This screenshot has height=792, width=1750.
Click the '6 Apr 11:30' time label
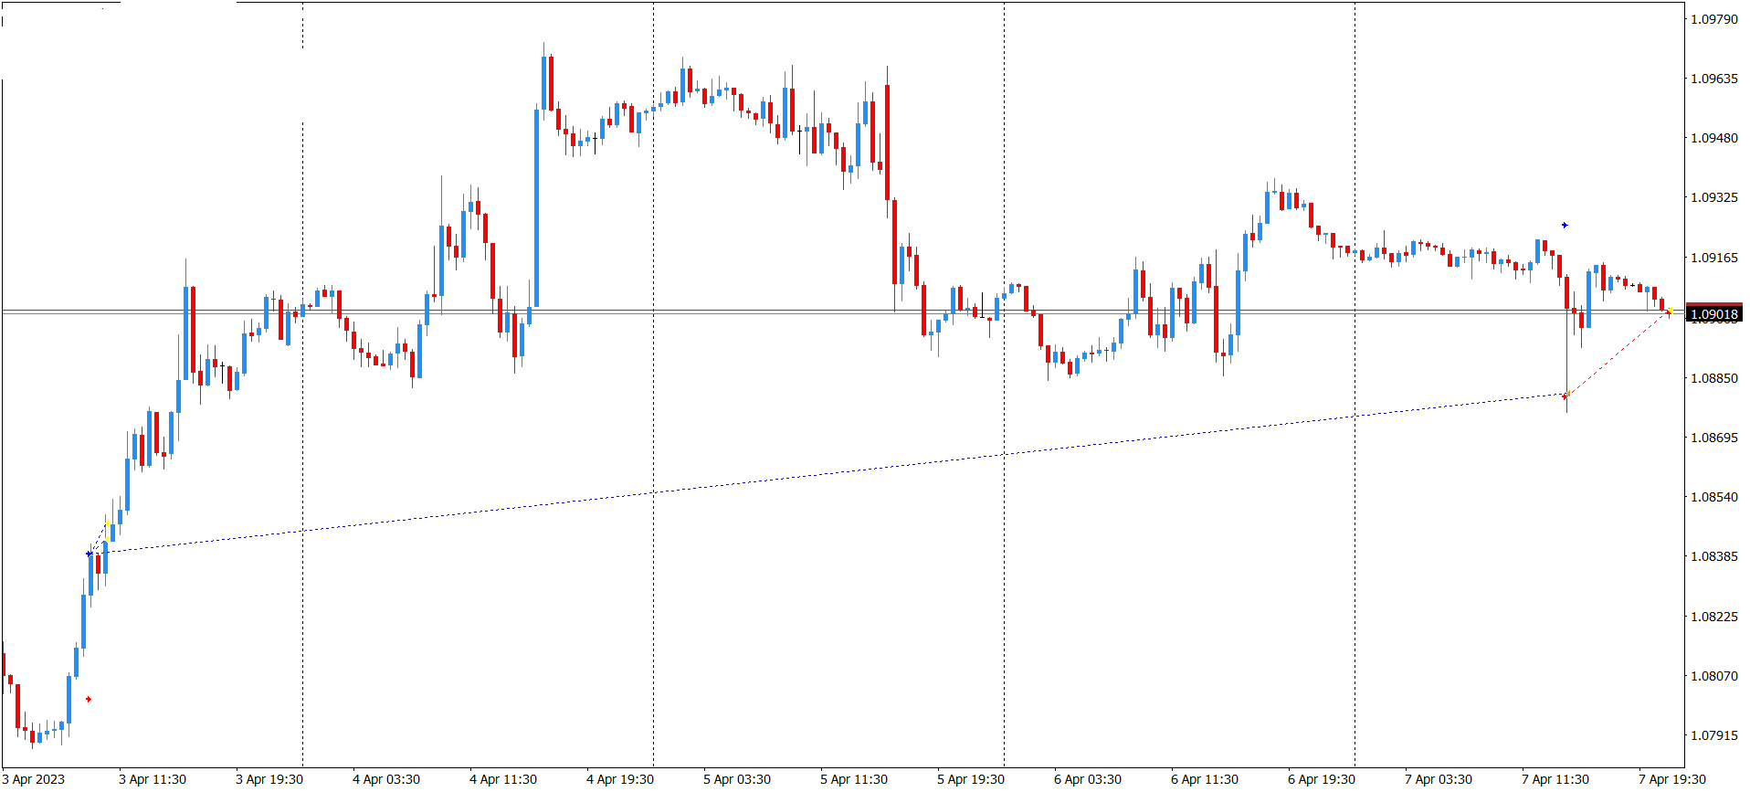(1205, 779)
